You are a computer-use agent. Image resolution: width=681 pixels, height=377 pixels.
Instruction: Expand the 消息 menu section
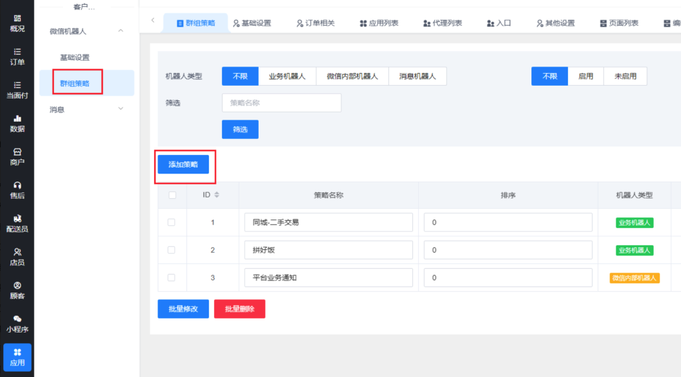[120, 109]
